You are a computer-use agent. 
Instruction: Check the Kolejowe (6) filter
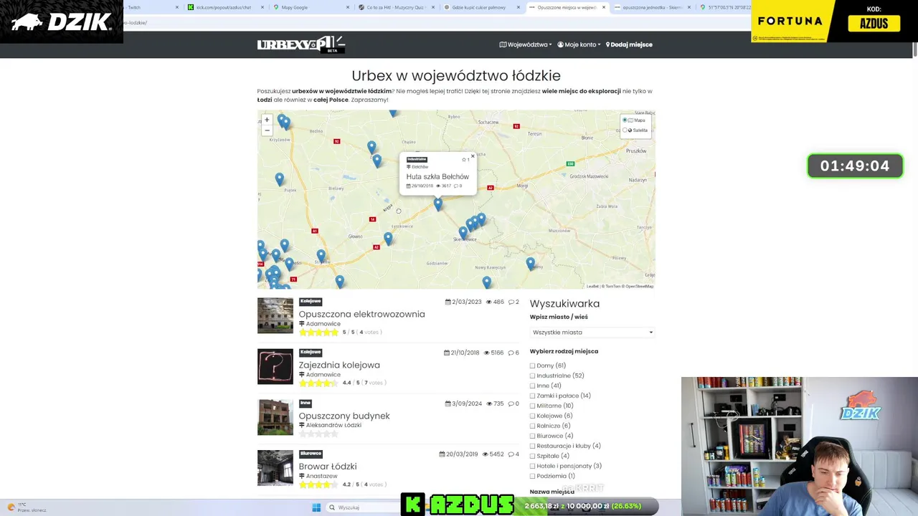click(x=532, y=416)
